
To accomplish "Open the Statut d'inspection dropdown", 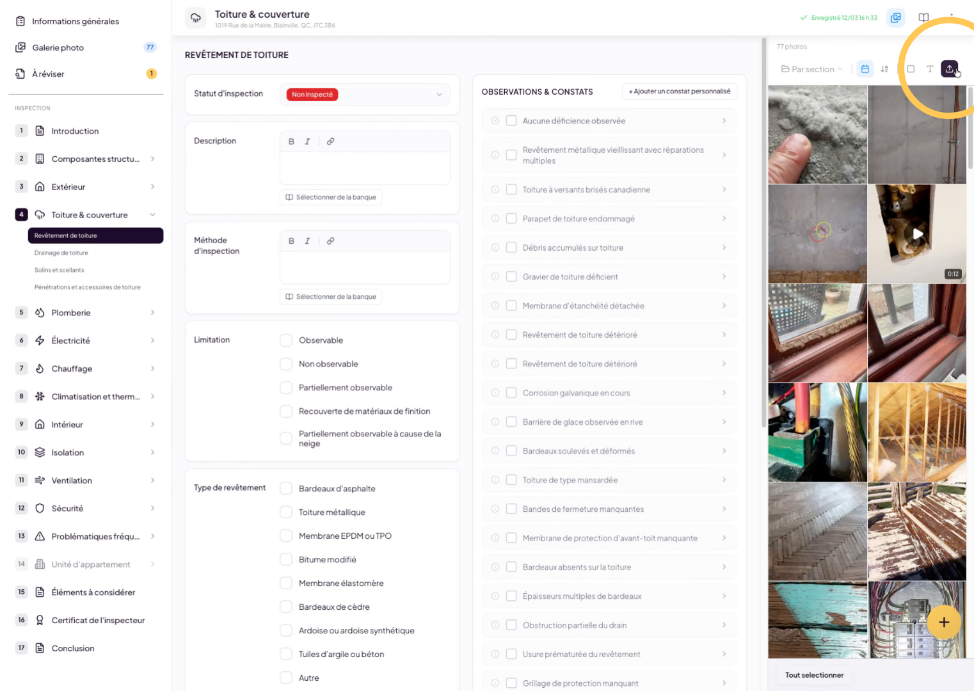I will click(365, 95).
